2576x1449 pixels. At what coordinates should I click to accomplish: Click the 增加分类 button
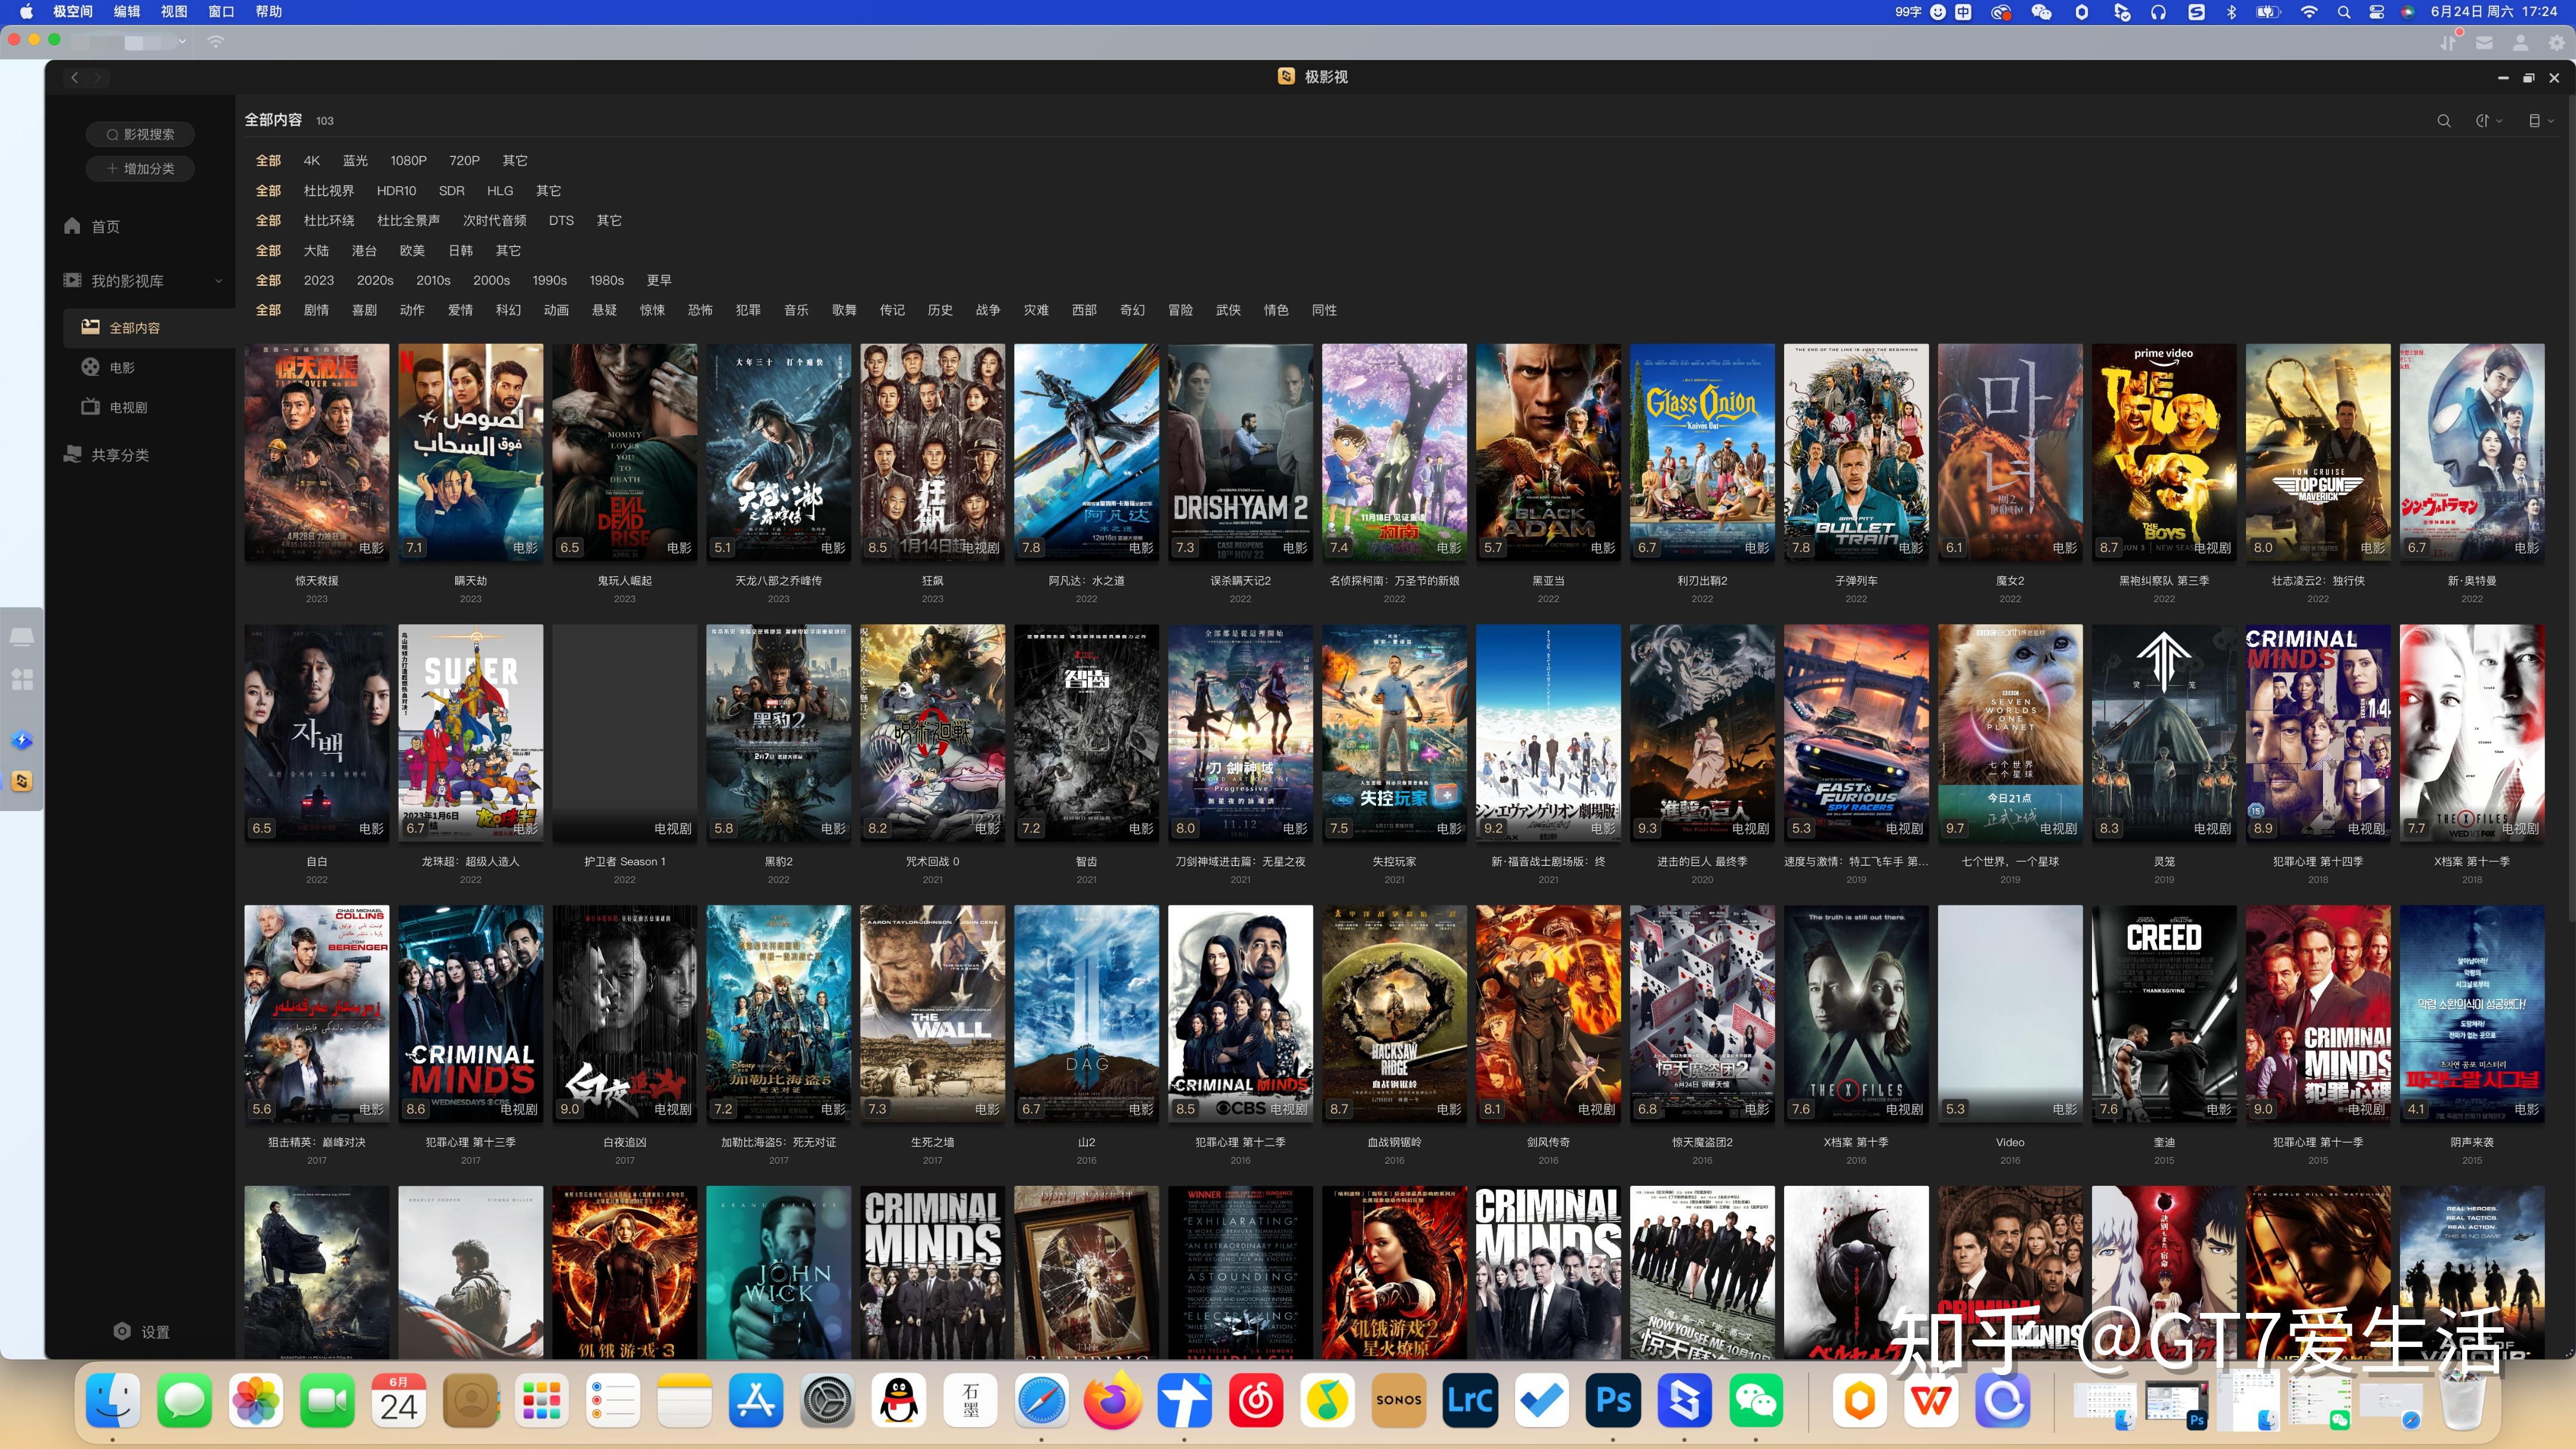click(140, 168)
